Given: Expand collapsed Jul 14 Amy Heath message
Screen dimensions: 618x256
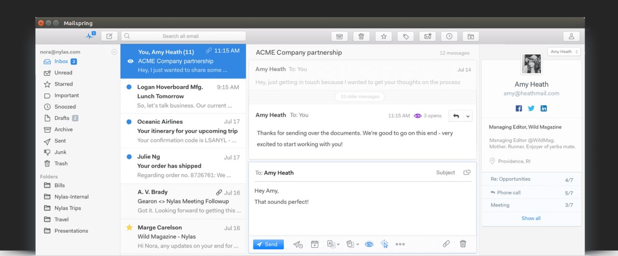Looking at the screenshot, I should point(363,75).
